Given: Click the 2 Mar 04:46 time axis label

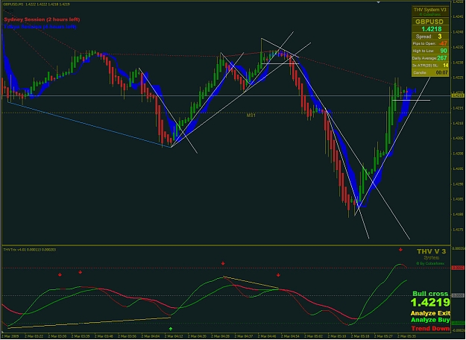Looking at the screenshot, I should (x=267, y=336).
